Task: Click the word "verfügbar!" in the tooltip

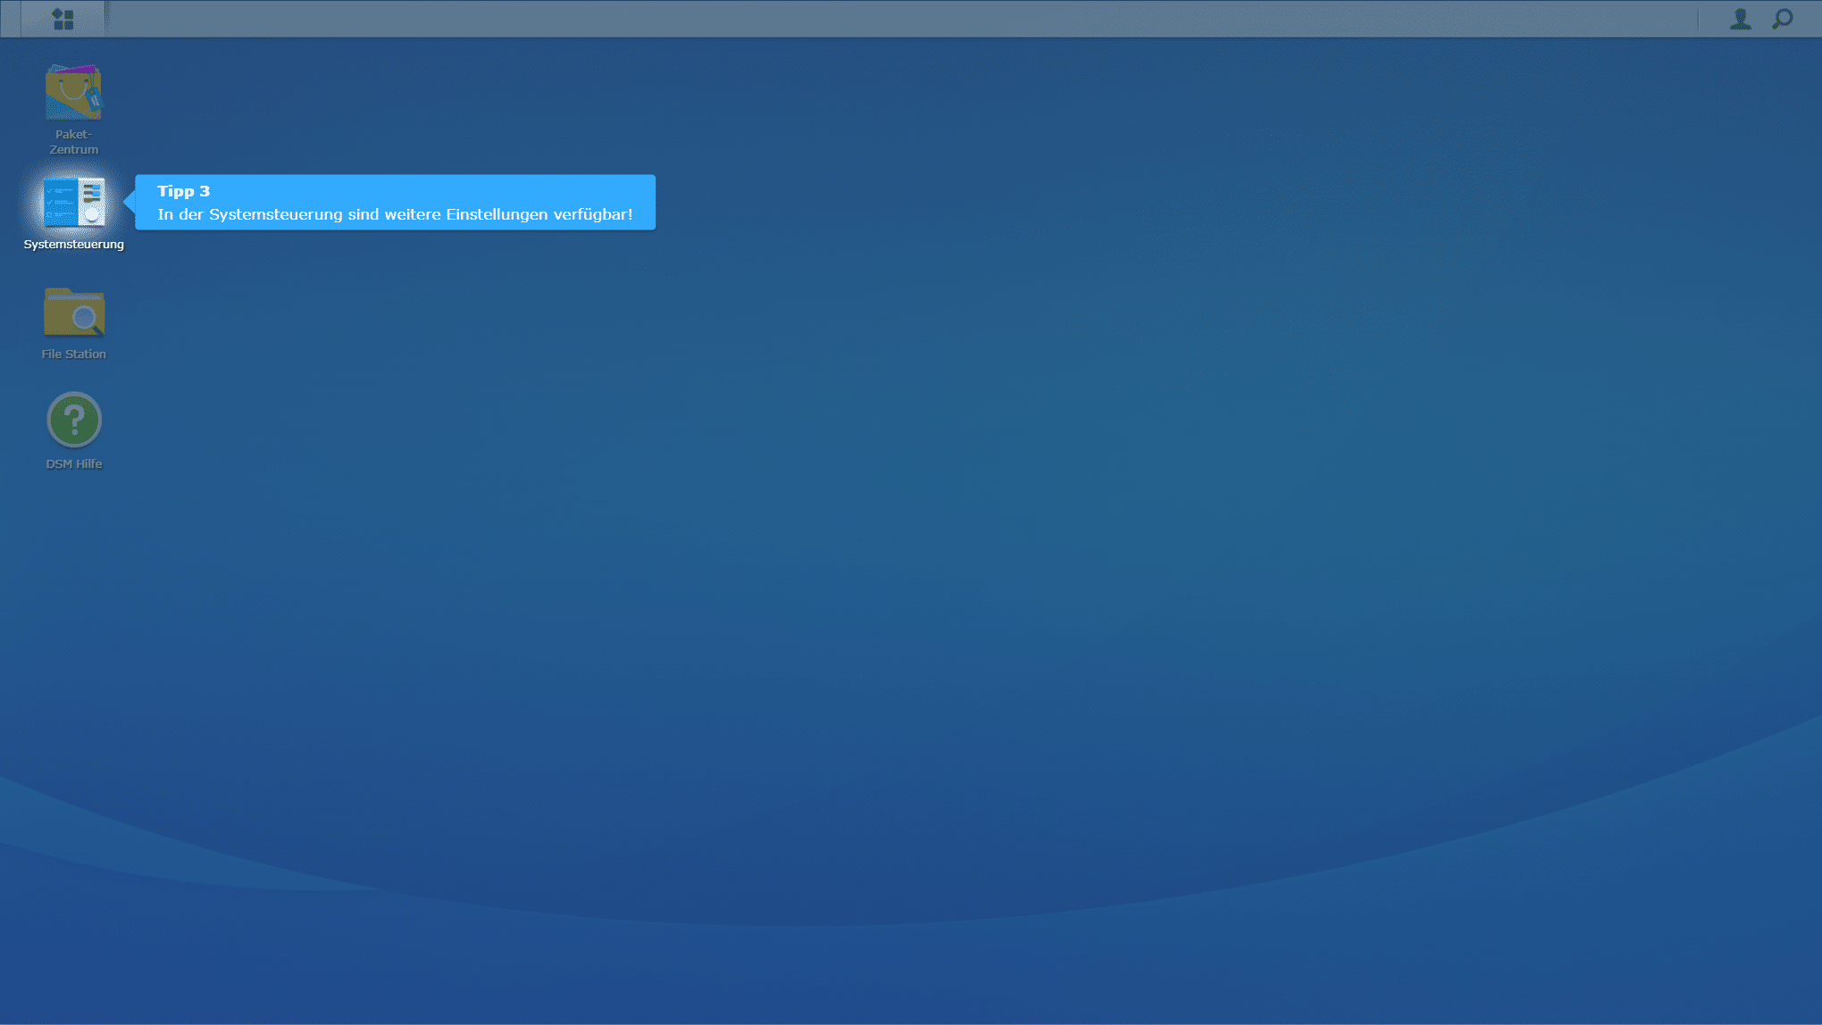Action: coord(592,215)
